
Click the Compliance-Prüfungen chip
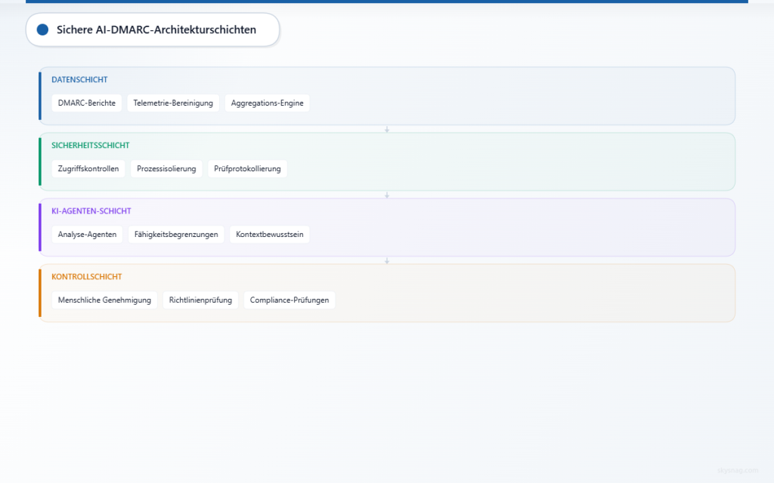click(289, 300)
